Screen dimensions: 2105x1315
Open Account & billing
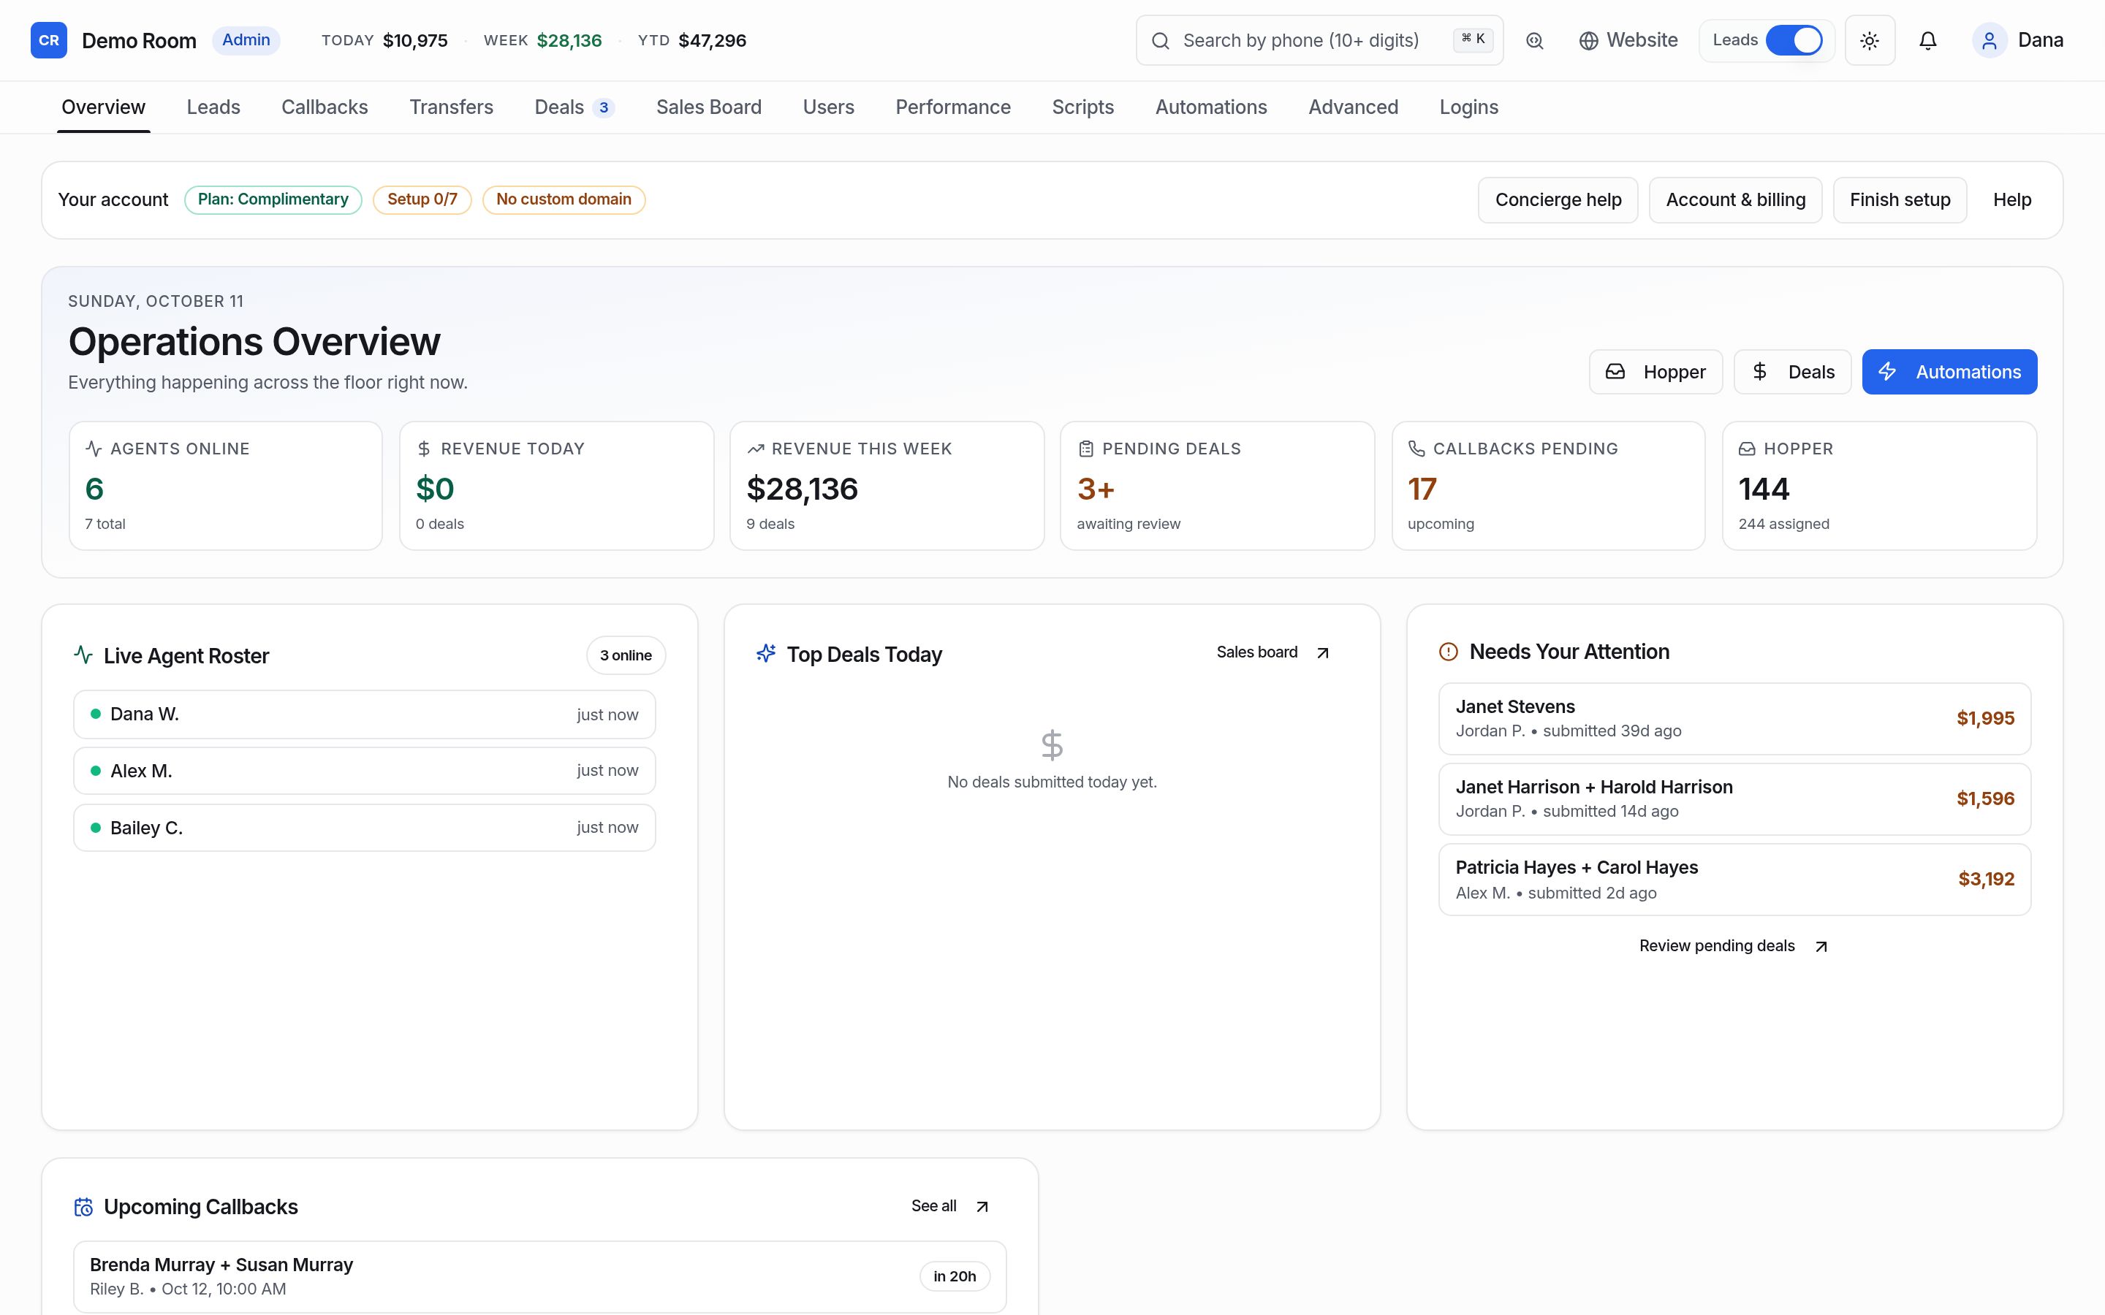pos(1735,200)
